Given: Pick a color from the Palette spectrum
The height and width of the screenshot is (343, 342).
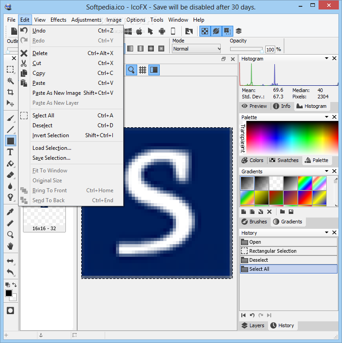Looking at the screenshot, I should 292,137.
